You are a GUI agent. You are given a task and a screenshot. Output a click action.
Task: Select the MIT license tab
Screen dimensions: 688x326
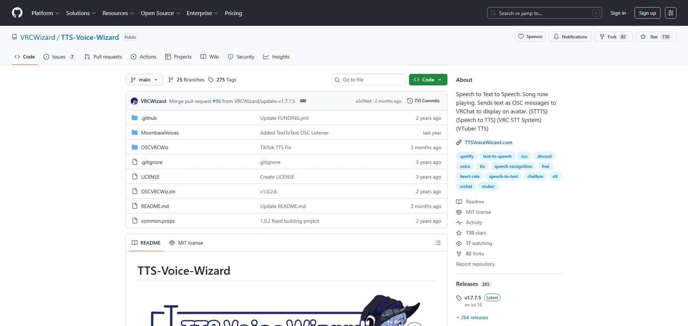pos(186,243)
